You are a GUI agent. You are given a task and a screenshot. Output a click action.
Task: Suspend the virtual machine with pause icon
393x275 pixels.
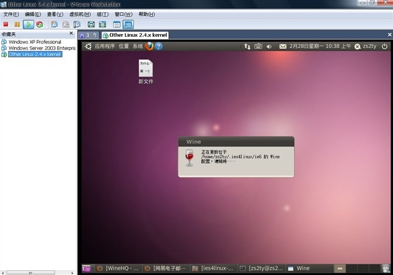pyautogui.click(x=17, y=24)
